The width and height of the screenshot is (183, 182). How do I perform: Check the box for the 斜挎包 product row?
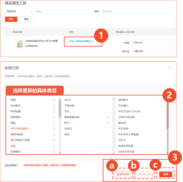[12, 44]
